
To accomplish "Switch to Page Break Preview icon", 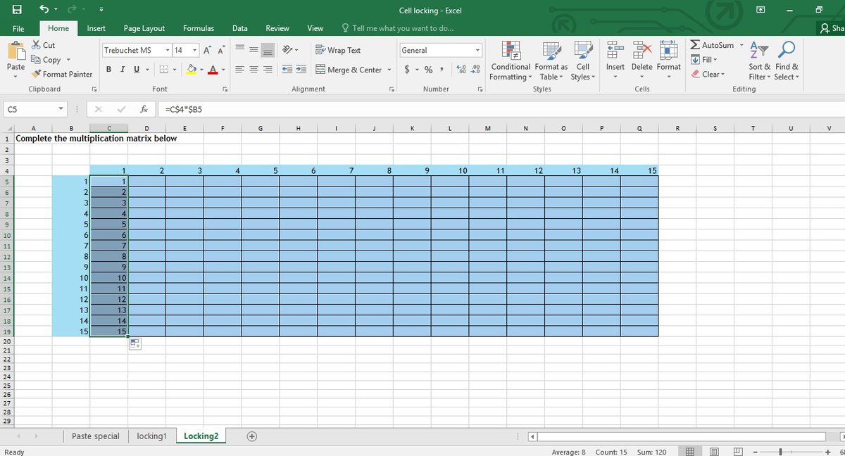I will click(x=738, y=451).
